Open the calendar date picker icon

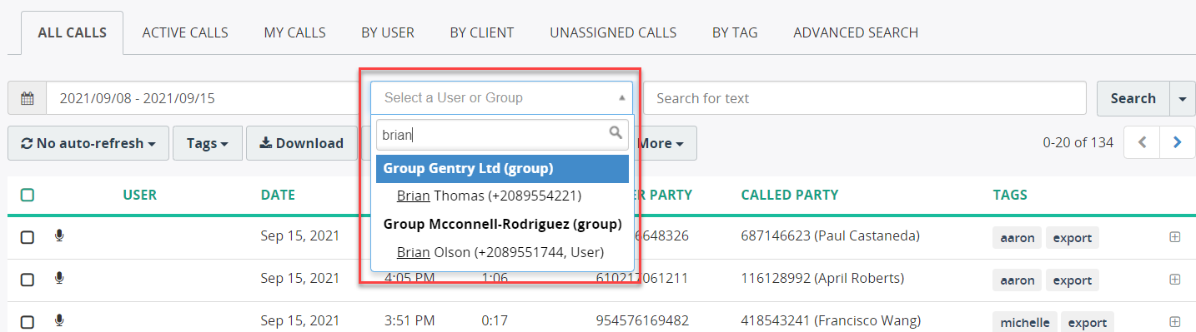click(x=28, y=98)
